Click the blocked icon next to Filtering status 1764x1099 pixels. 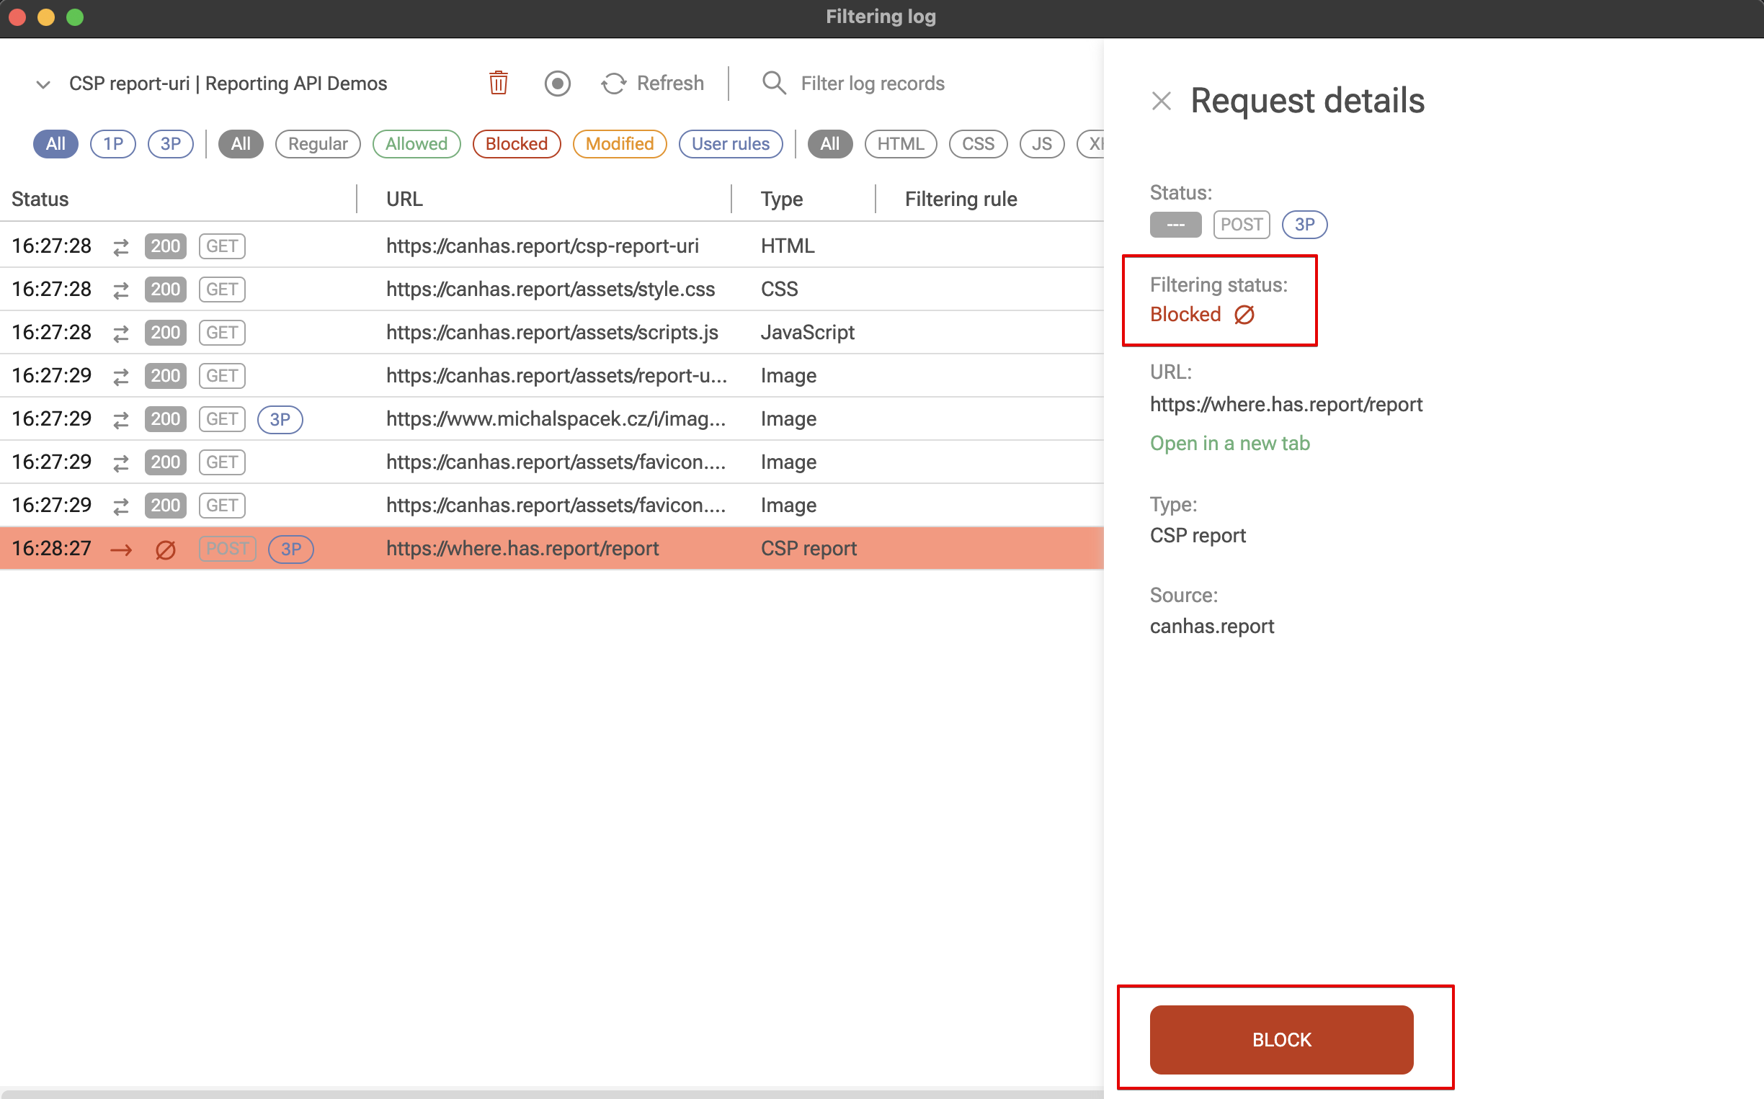[1245, 315]
